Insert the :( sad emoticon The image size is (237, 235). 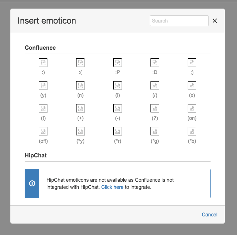click(80, 63)
